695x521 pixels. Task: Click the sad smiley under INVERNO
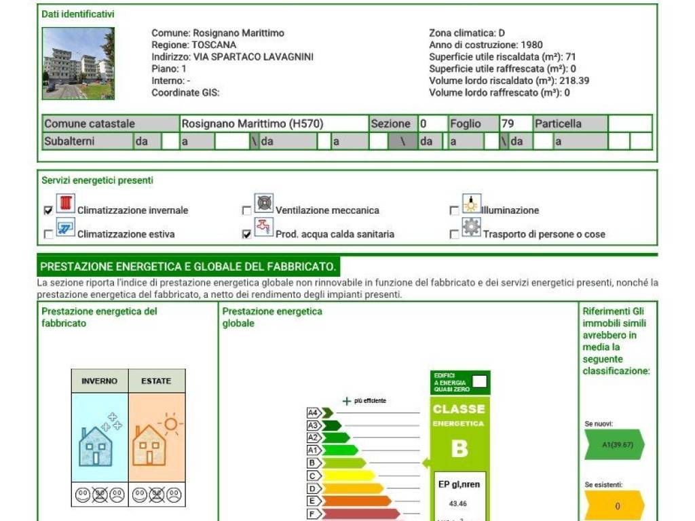tap(117, 495)
